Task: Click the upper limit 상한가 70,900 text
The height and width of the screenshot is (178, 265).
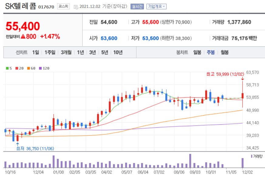Action: pos(176,22)
